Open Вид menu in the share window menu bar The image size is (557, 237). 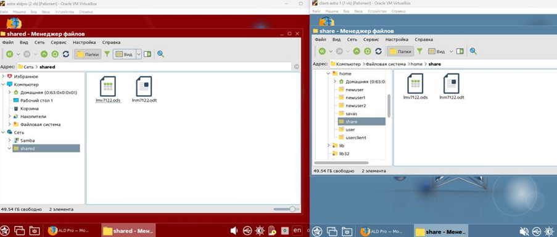coord(336,39)
